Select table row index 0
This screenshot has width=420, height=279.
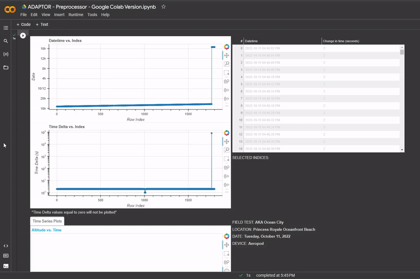point(316,48)
